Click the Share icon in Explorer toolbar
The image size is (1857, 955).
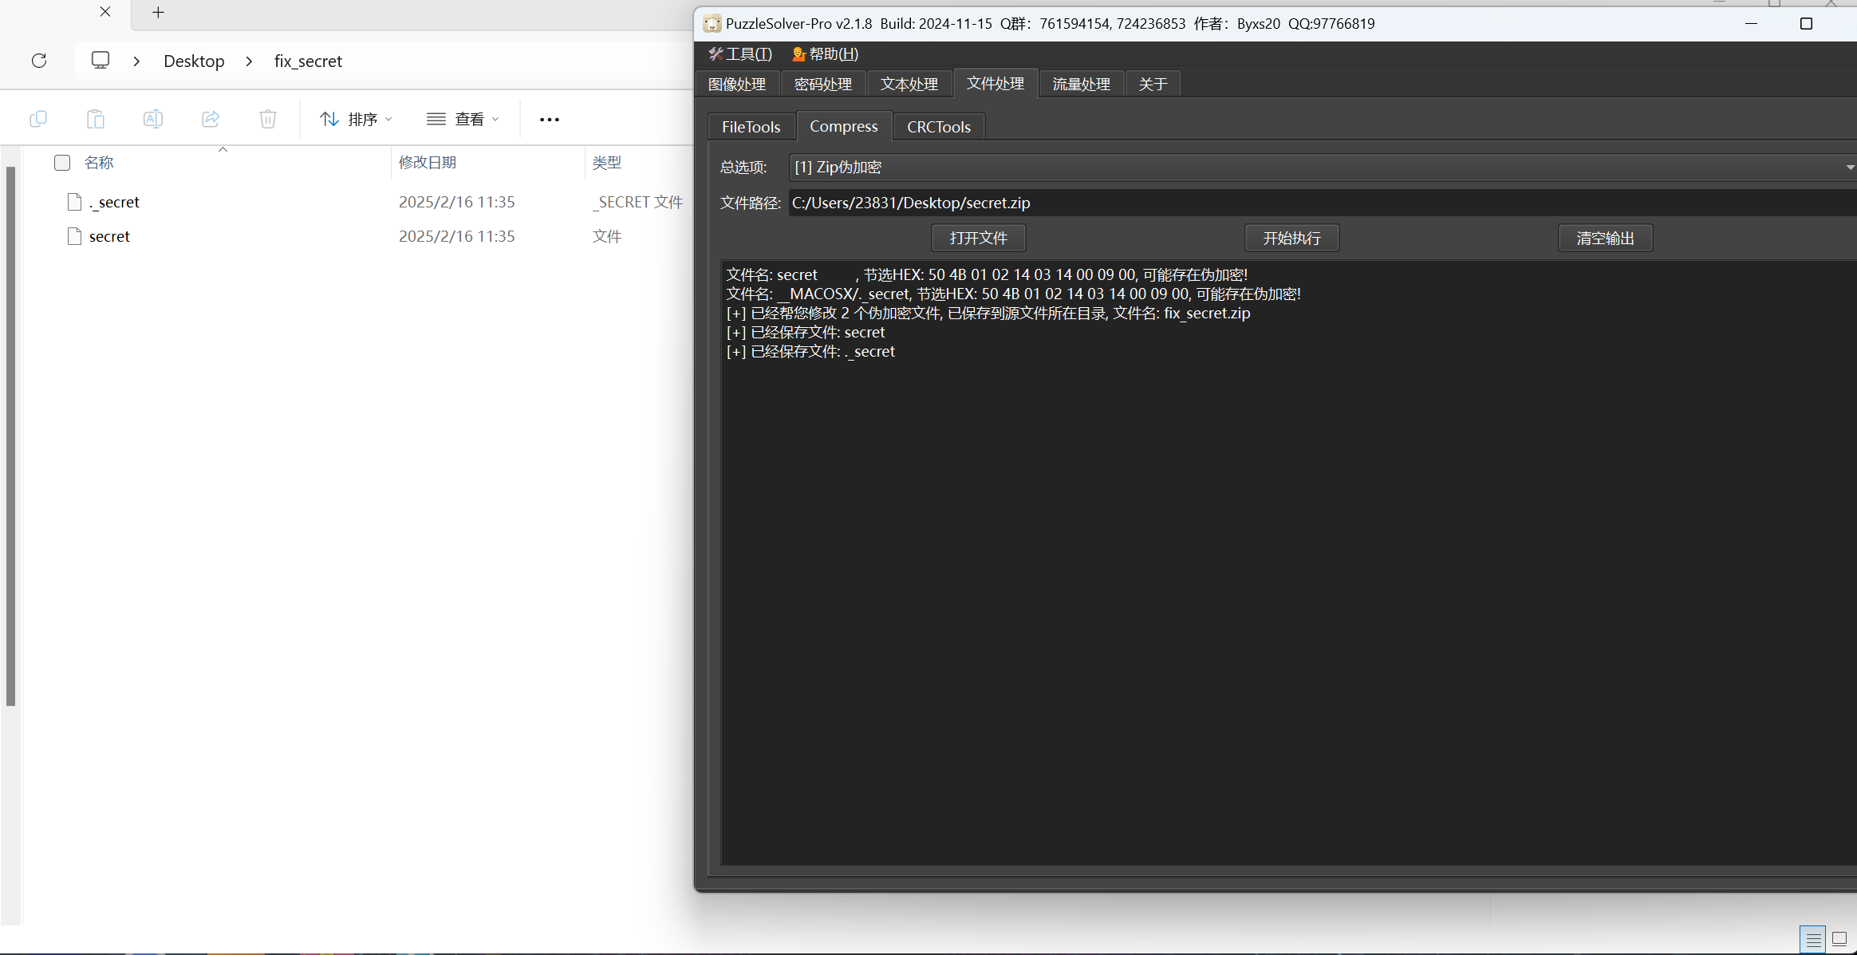pos(211,119)
